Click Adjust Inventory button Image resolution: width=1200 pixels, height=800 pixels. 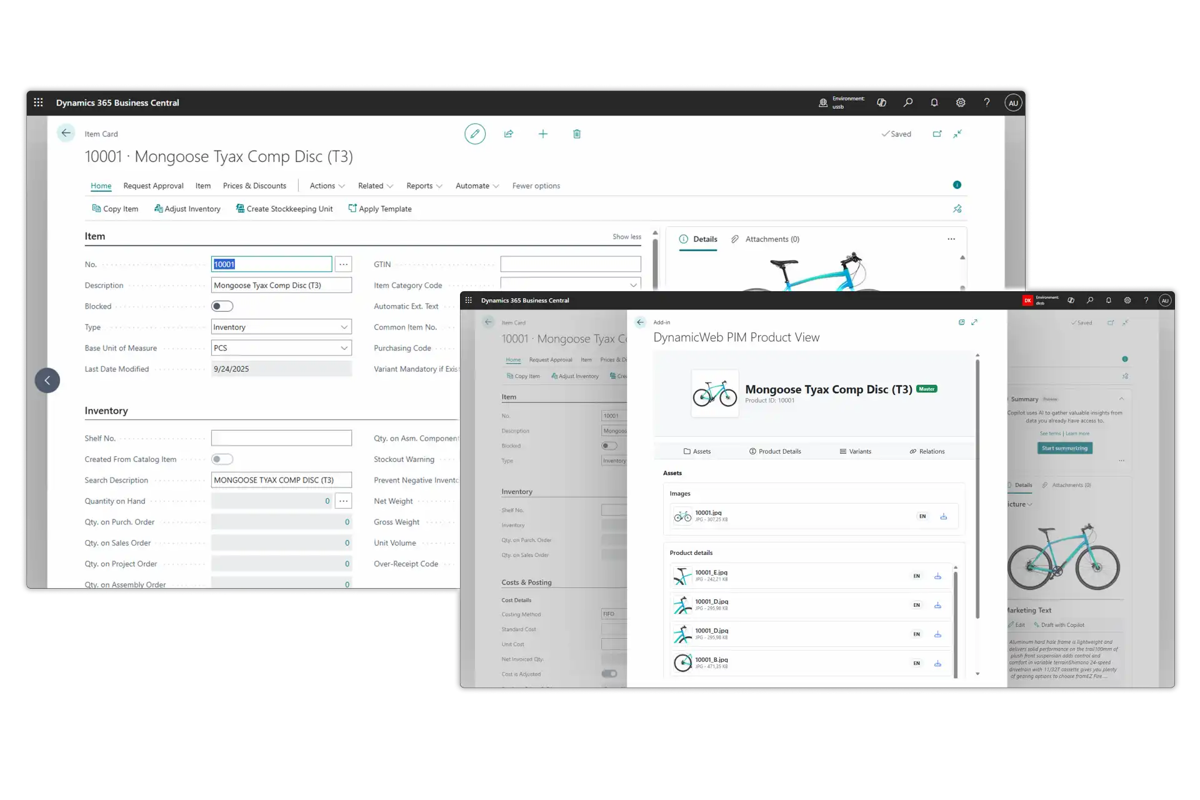pos(187,209)
